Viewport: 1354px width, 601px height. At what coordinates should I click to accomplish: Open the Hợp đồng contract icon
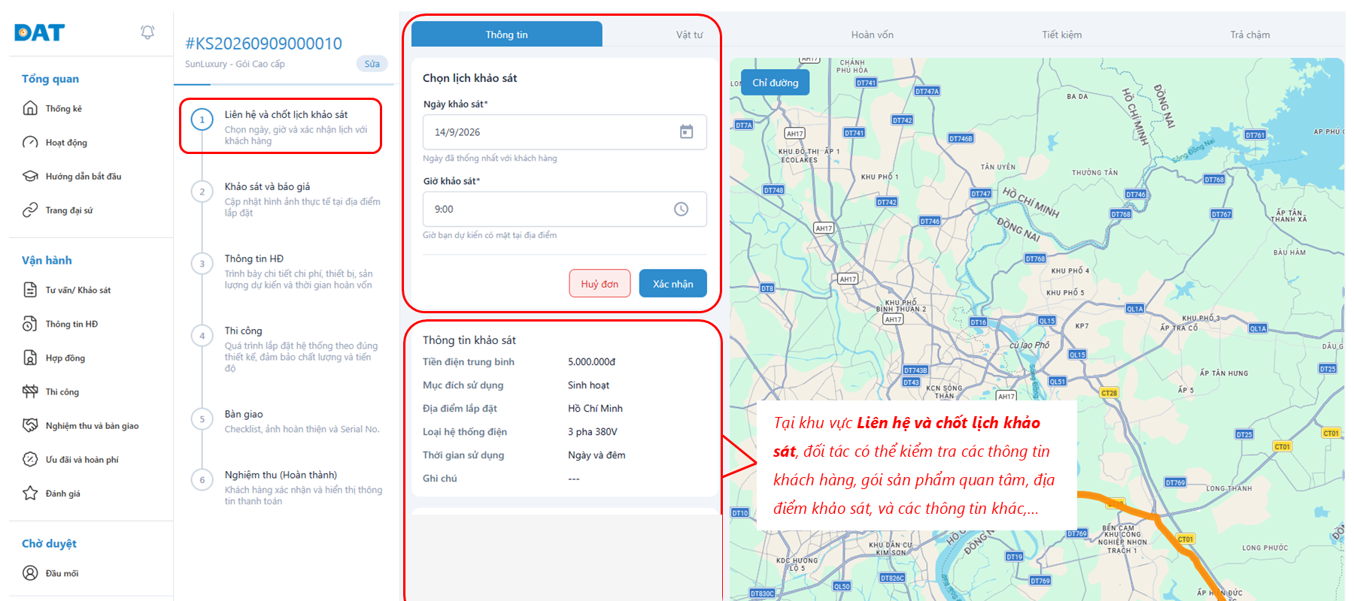coord(30,358)
